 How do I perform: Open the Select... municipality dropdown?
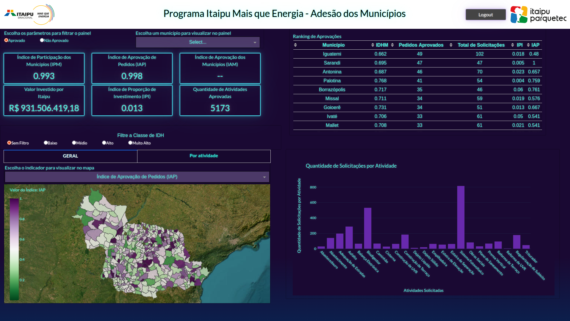click(197, 42)
